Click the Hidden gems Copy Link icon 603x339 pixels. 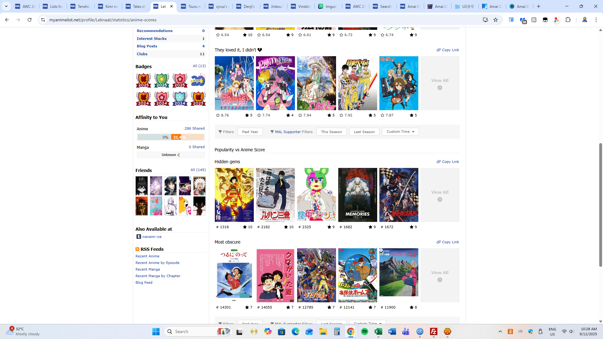438,162
